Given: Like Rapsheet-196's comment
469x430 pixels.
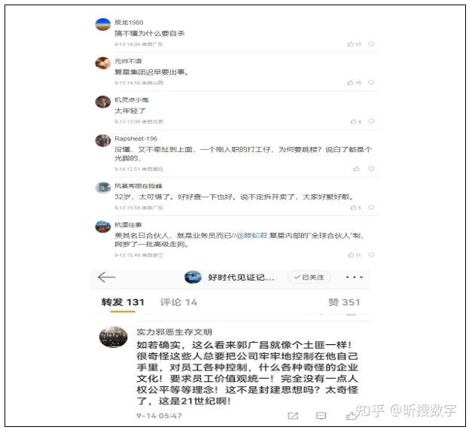Looking at the screenshot, I should tap(356, 169).
